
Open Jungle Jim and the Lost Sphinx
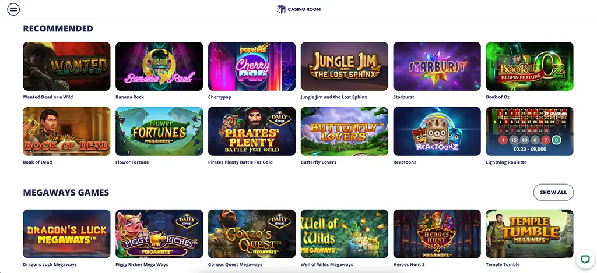point(344,66)
